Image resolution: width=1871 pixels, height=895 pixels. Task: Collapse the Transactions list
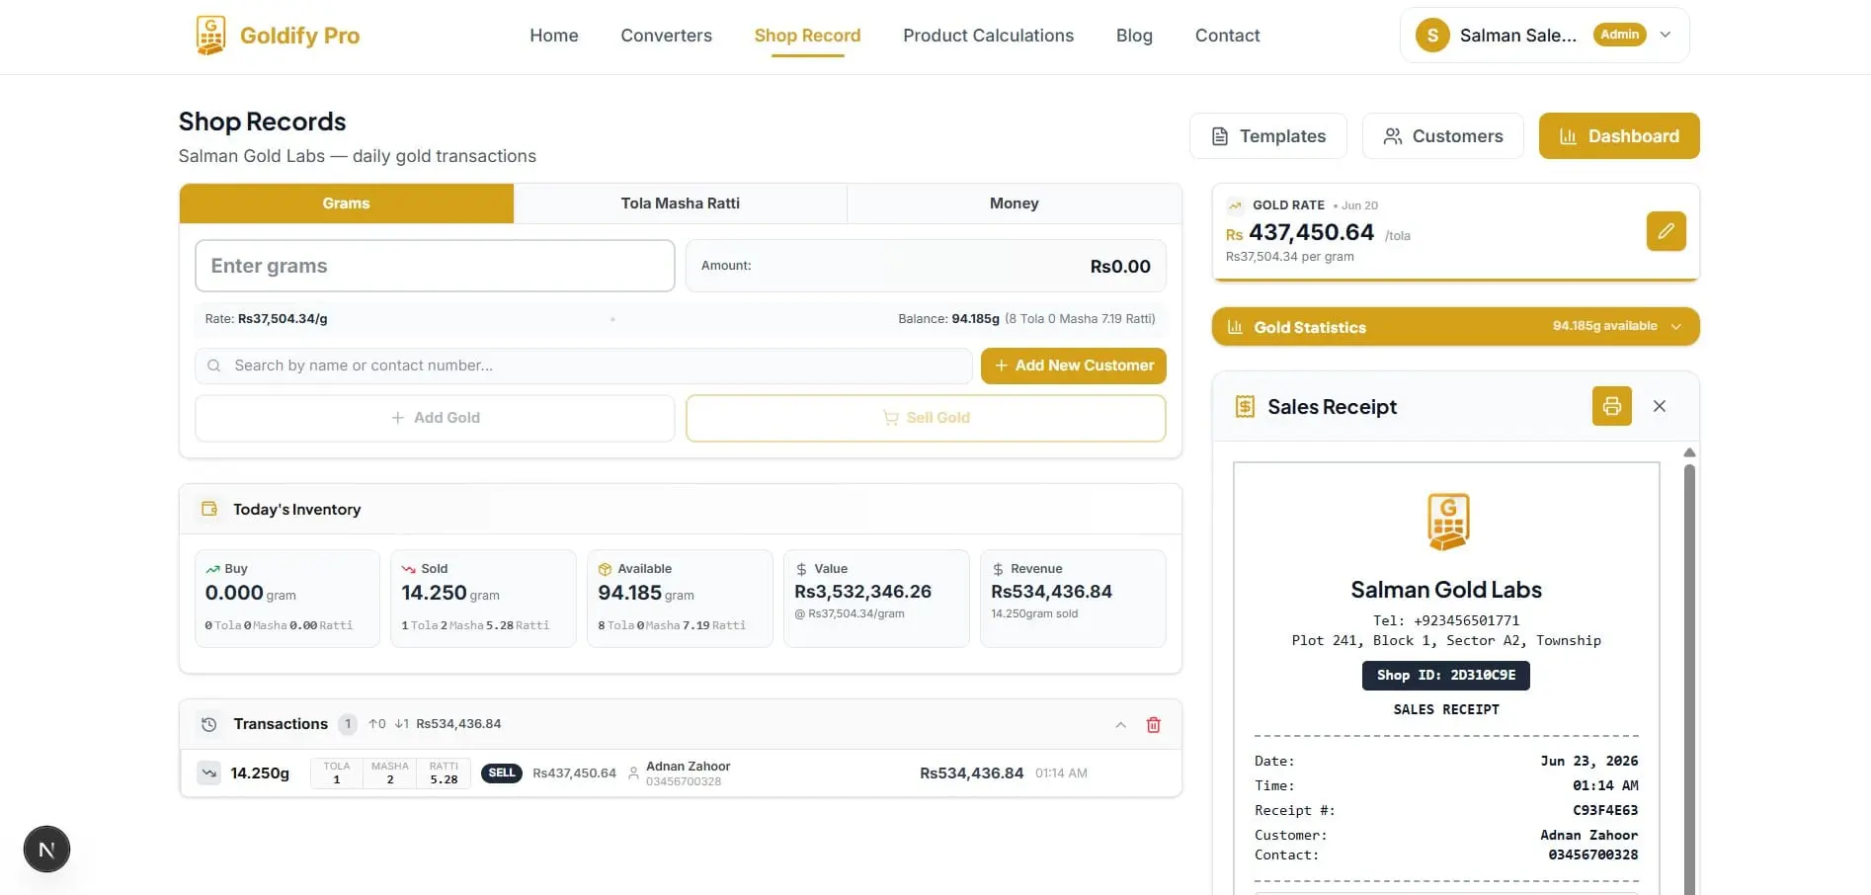pos(1120,725)
